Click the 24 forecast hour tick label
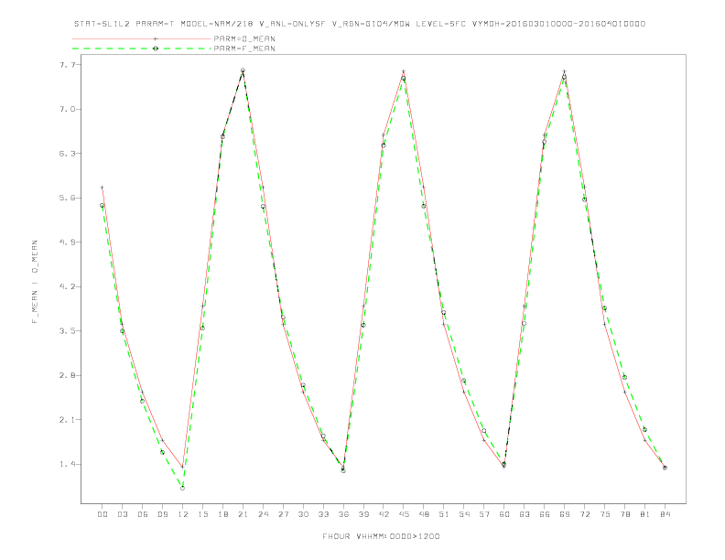The image size is (725, 560). pyautogui.click(x=263, y=514)
